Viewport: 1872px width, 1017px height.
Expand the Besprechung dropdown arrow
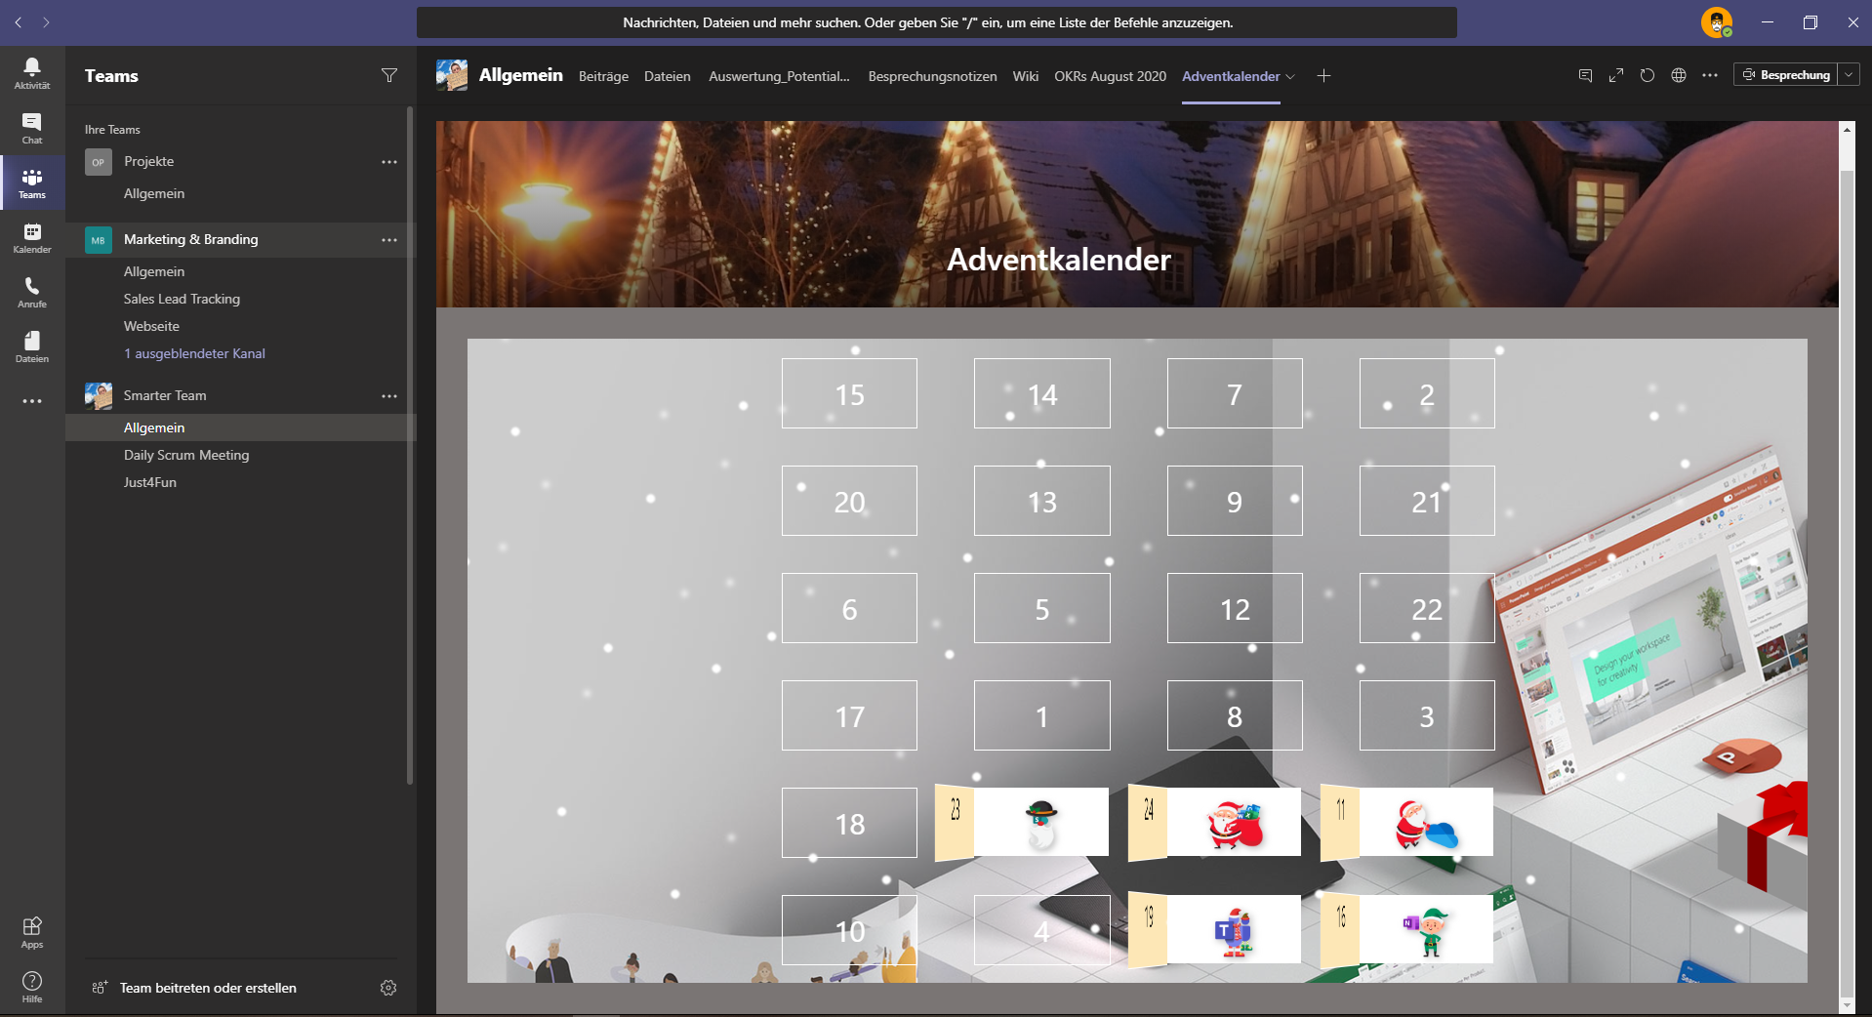1849,75
